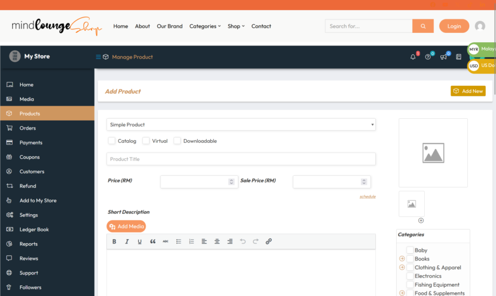Click the schedule link under Sale Price
The width and height of the screenshot is (496, 296).
pos(367,197)
